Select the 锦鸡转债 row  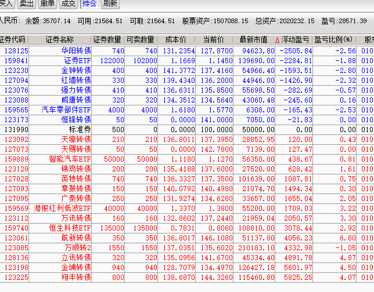point(187,169)
